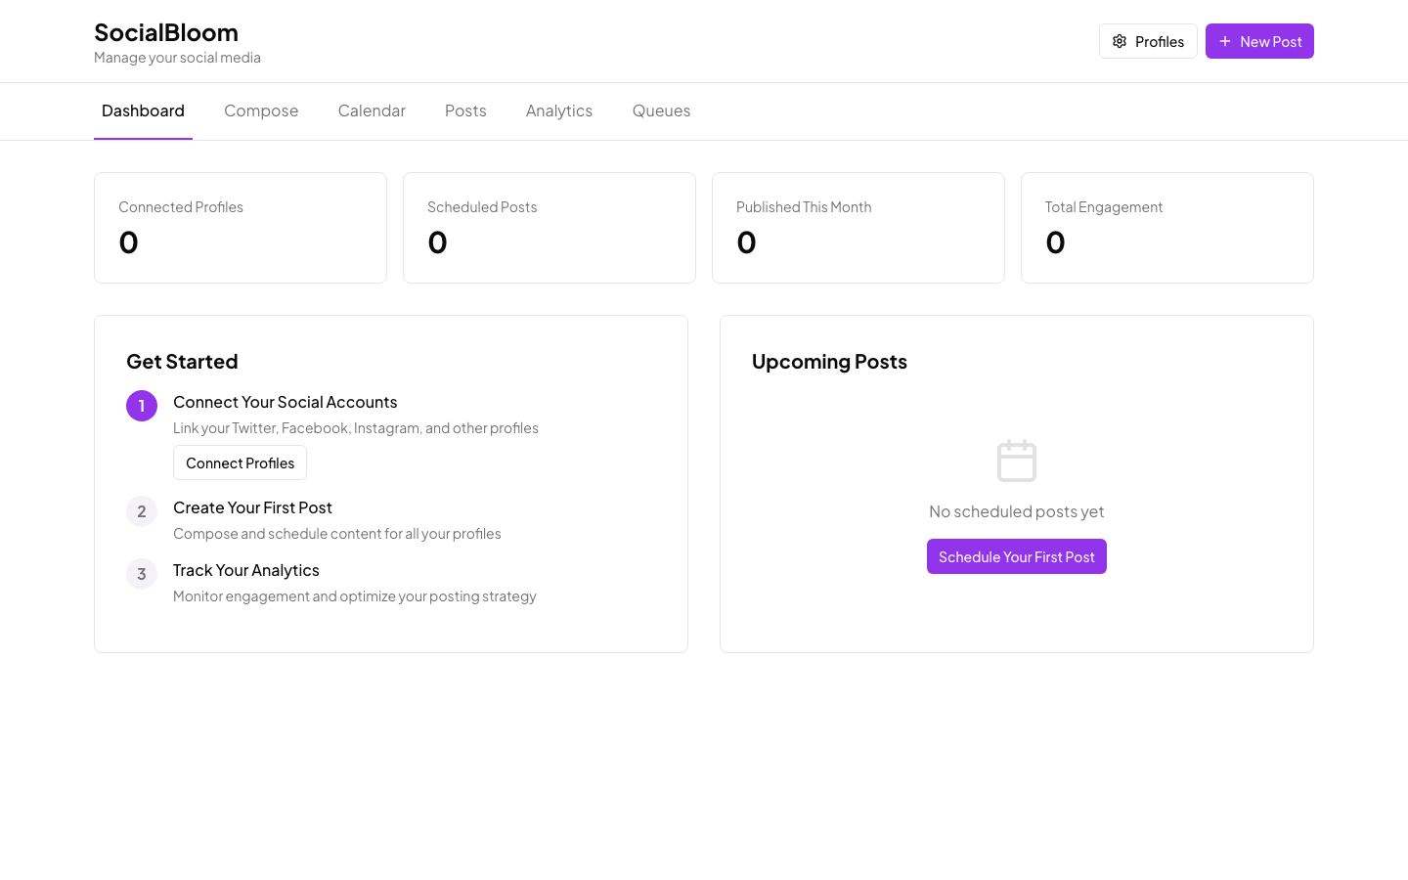Select the Scheduled Posts stat card
This screenshot has width=1408, height=880.
click(550, 228)
